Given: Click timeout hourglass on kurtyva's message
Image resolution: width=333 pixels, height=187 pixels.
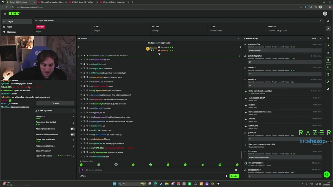Looking at the screenshot, I should (84, 82).
